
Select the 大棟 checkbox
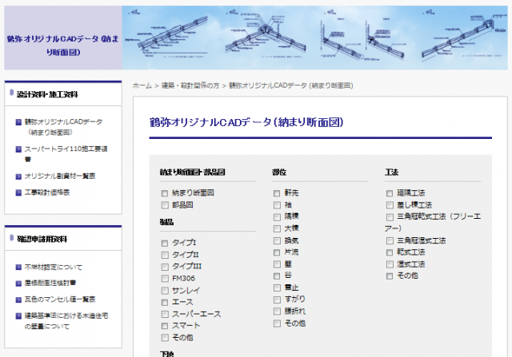[x=277, y=228]
